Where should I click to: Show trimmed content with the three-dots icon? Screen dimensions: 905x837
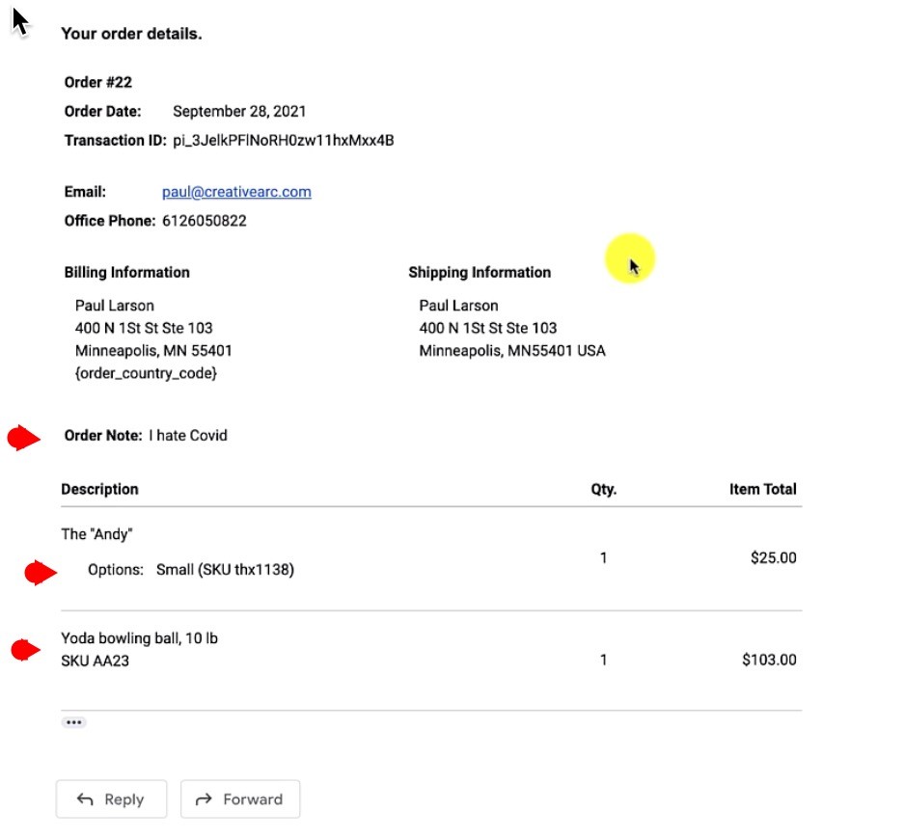74,721
